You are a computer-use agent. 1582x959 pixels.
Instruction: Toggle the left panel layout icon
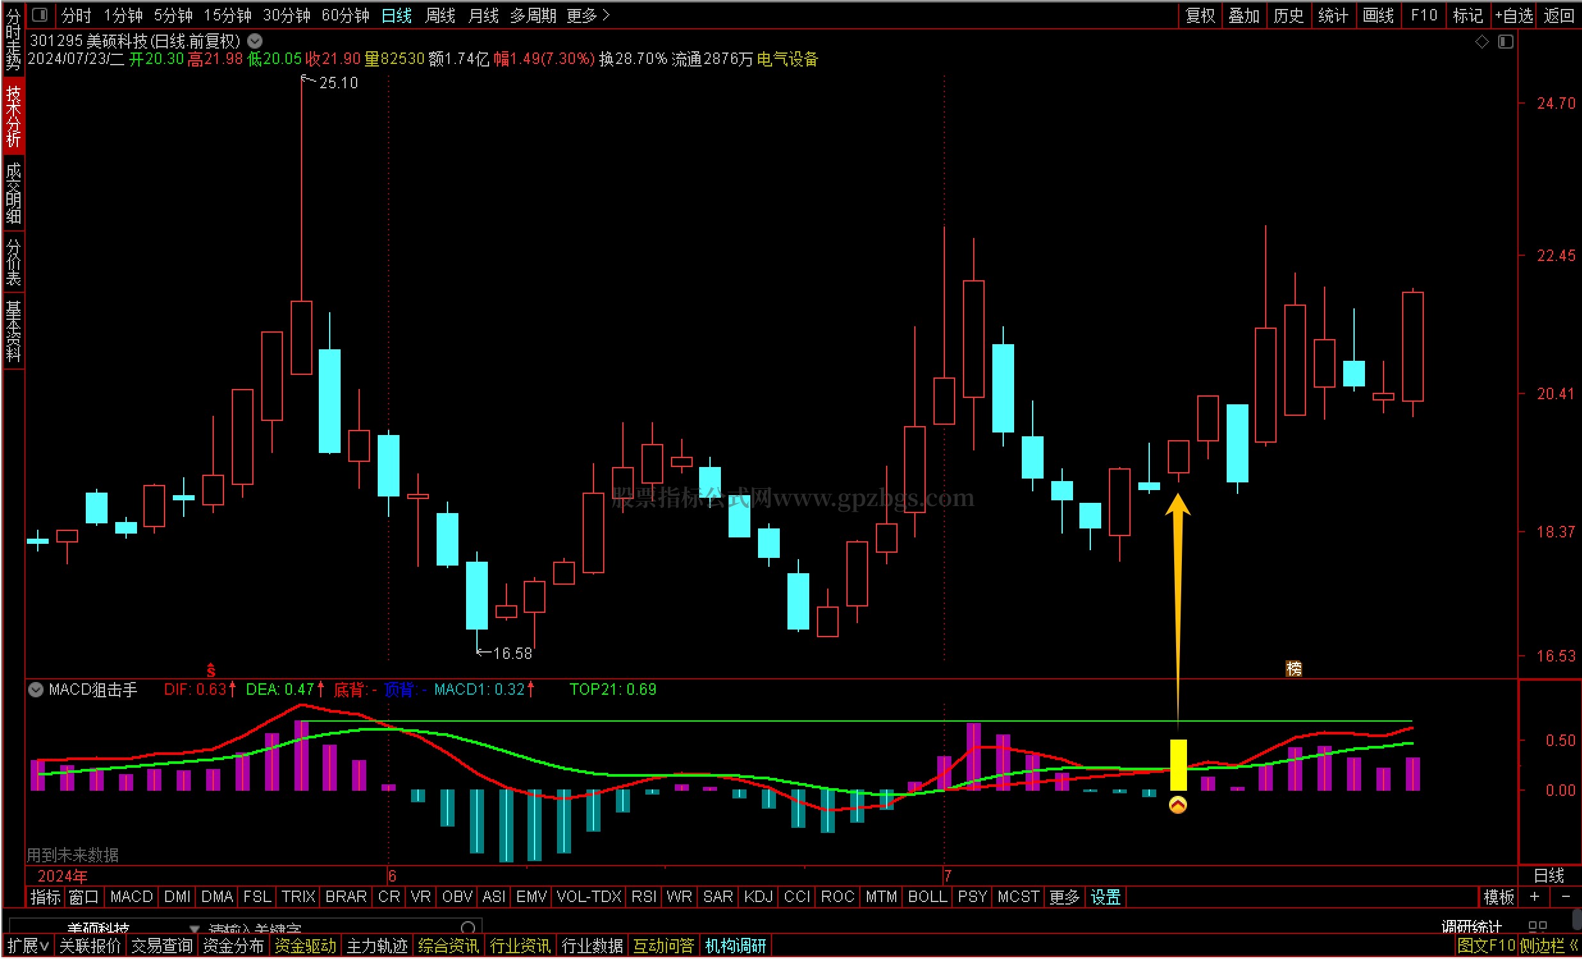point(40,14)
